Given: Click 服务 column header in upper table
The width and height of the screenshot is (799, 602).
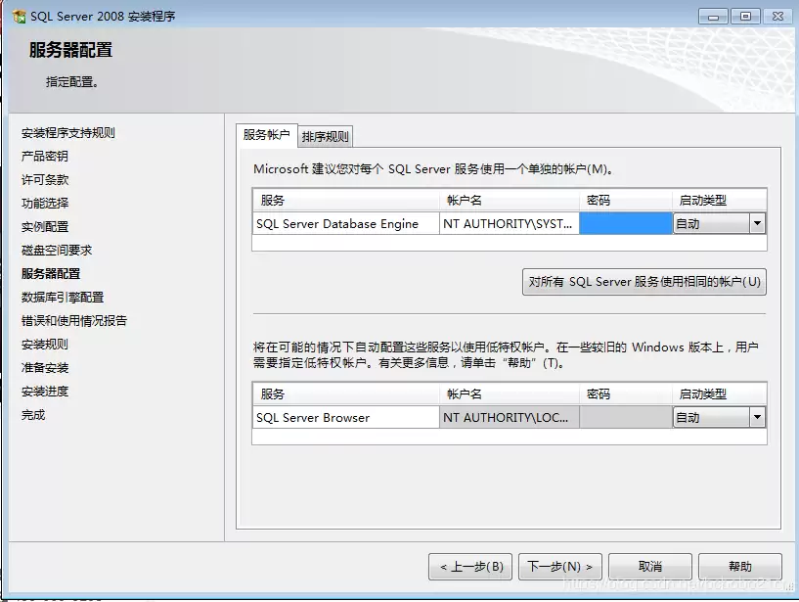Looking at the screenshot, I should point(346,200).
